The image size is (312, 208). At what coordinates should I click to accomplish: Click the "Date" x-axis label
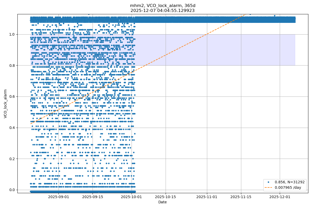click(162, 202)
